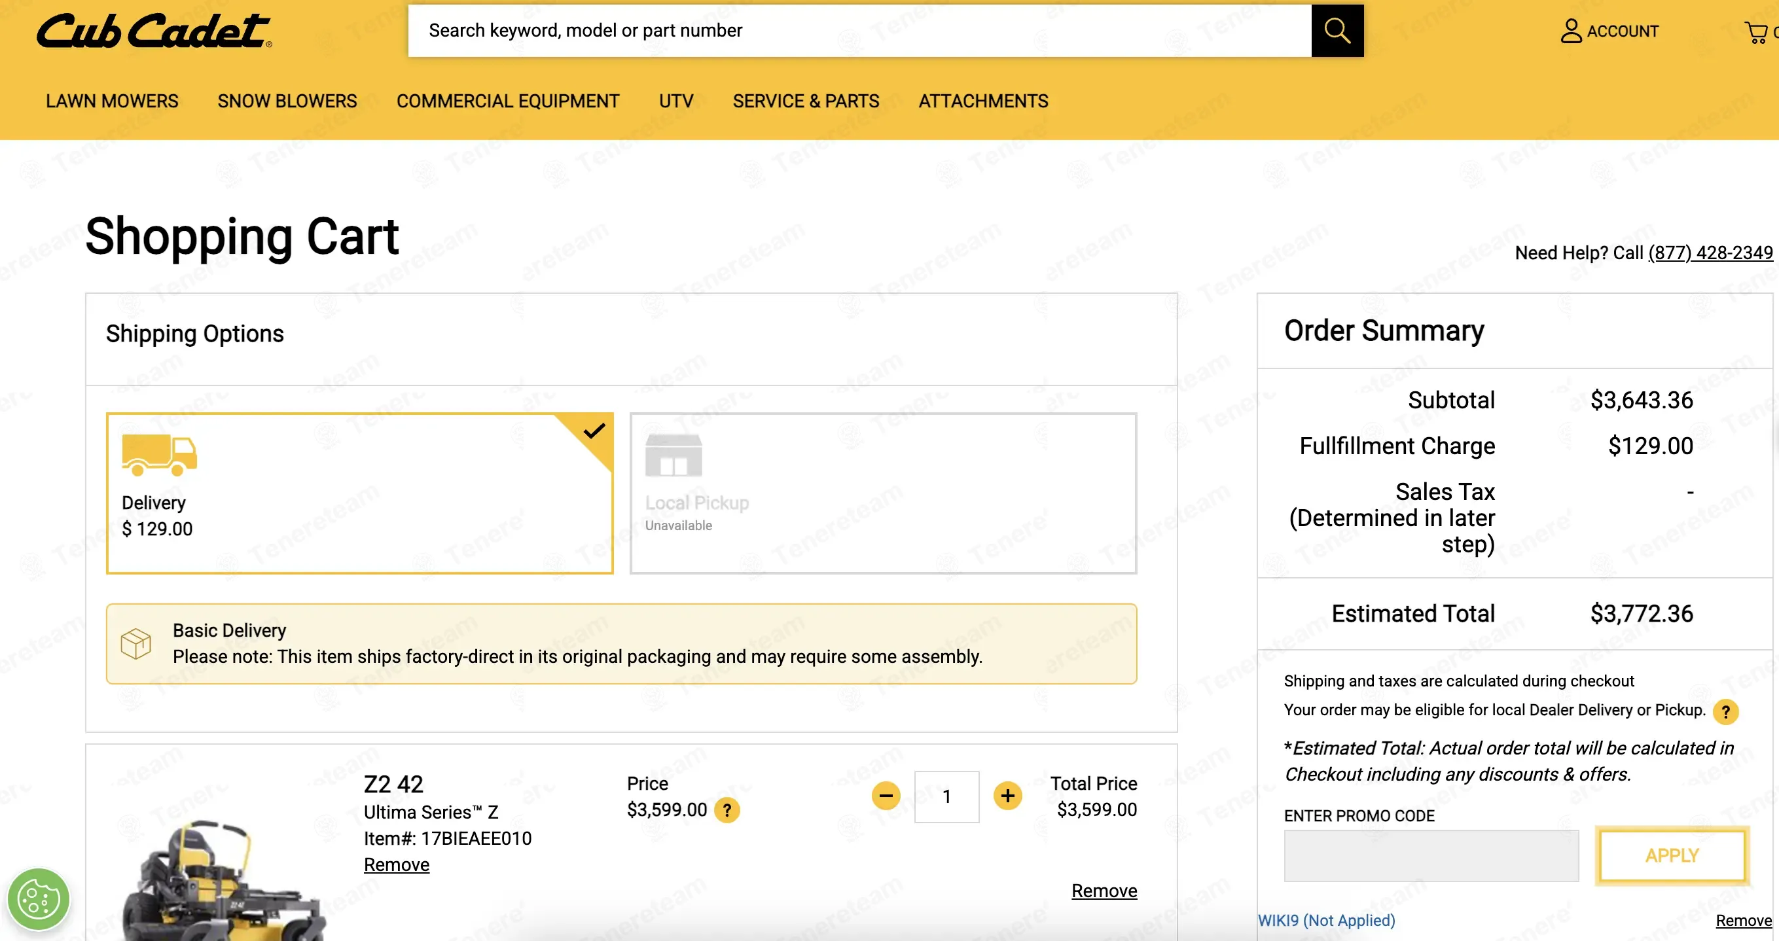The image size is (1779, 941).
Task: Call the (877) 428-2349 help number link
Action: coord(1711,253)
